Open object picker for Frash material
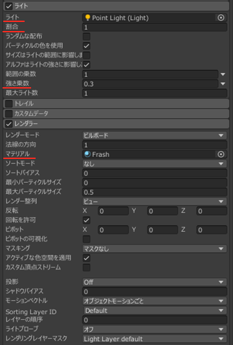 coord(221,154)
